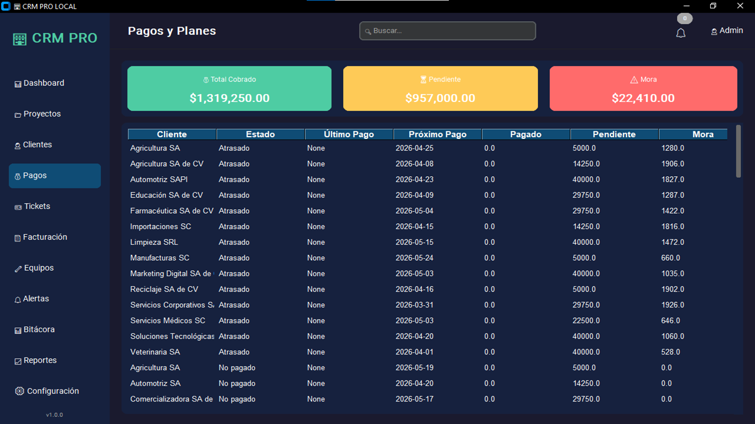Screen dimensions: 755x424
Task: Open the Reportes page
Action: tap(40, 360)
